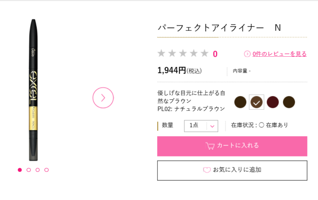The width and height of the screenshot is (318, 200).
Task: Select the first carousel dot
Action: tap(20, 170)
